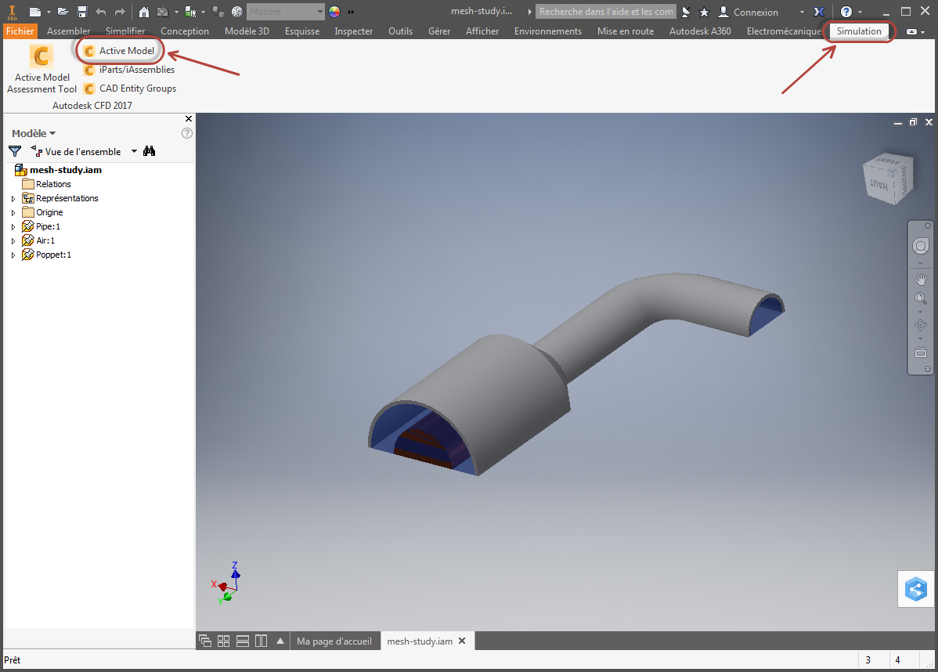Click the browser filter funnel icon

tap(15, 151)
